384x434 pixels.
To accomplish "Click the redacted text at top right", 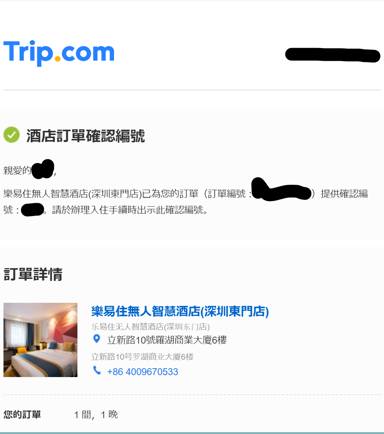I will point(332,55).
